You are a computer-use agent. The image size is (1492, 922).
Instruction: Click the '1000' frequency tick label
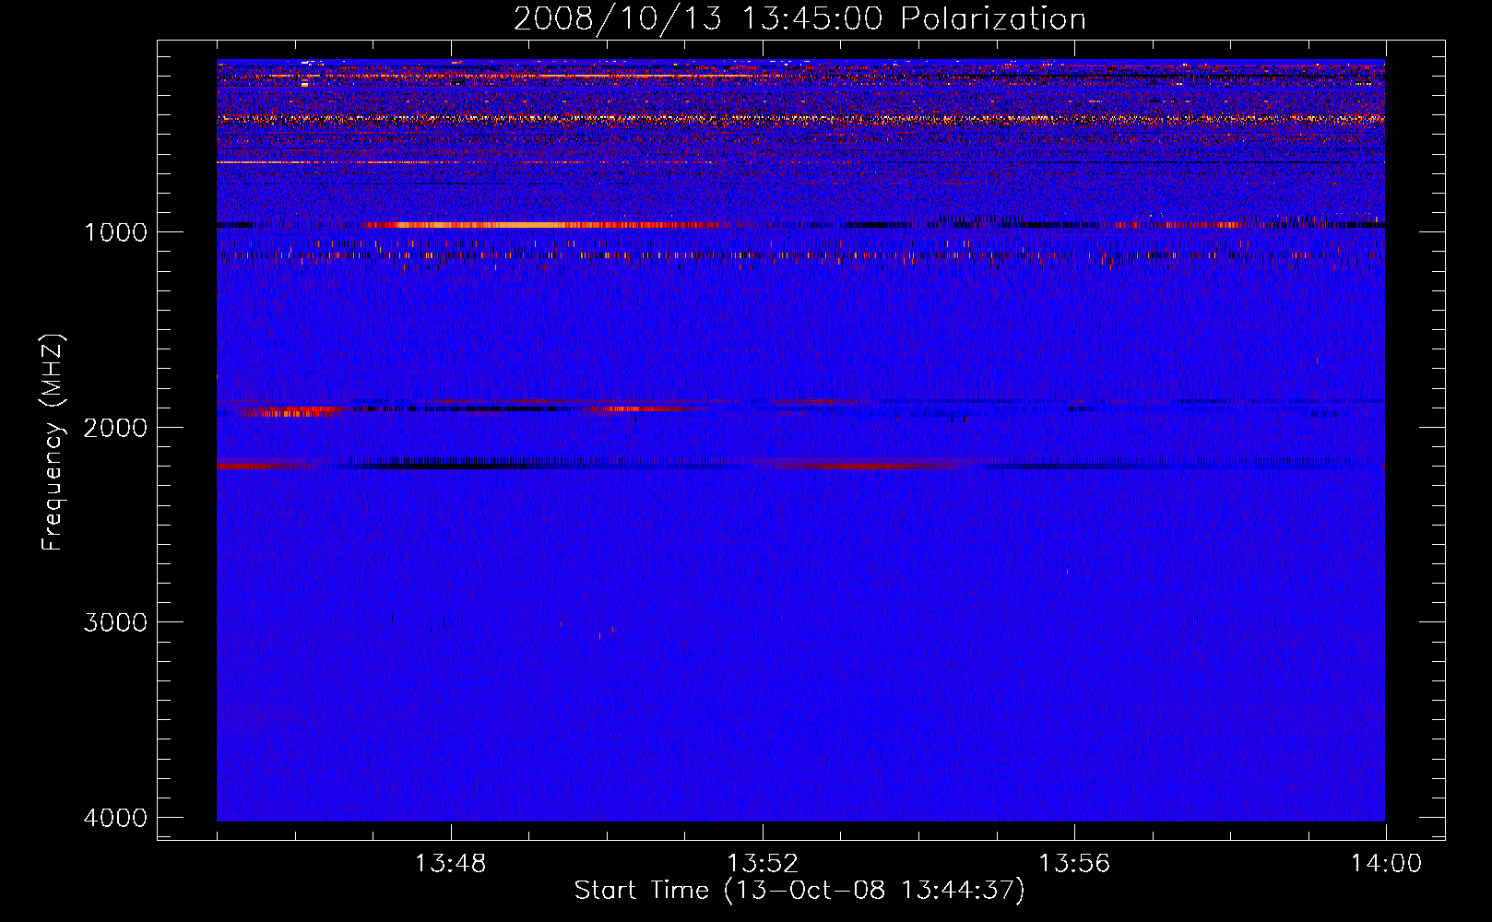coord(115,231)
